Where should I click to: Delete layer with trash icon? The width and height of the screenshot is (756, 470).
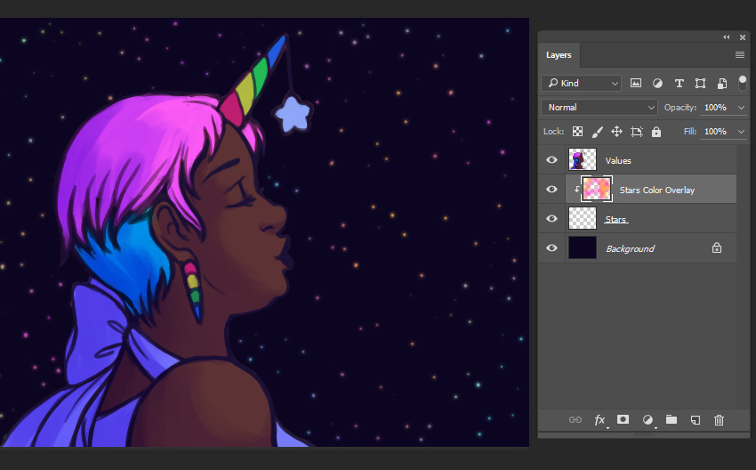point(719,420)
